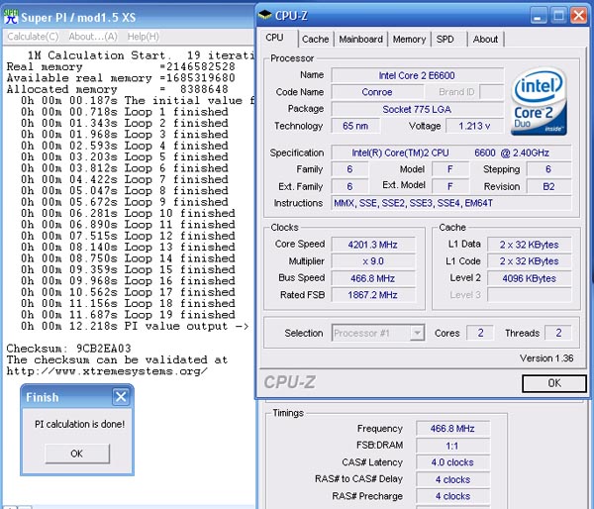Click the Timings Frequency value 466.8 MHz

click(452, 429)
